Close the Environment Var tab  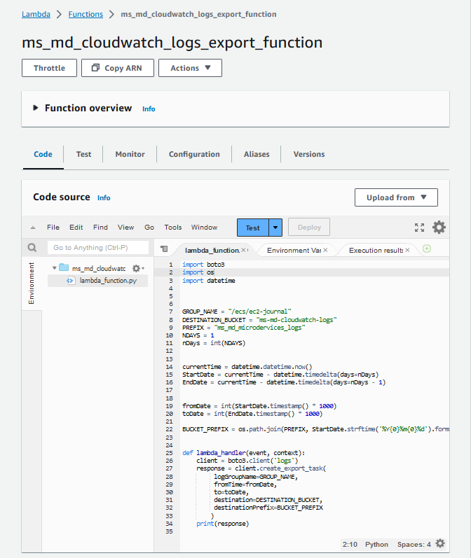(x=325, y=250)
